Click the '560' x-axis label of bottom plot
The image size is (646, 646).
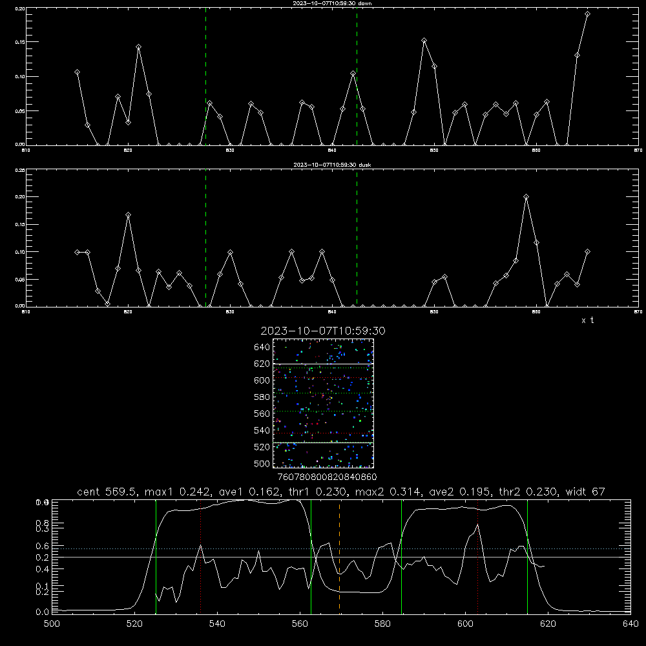click(300, 624)
